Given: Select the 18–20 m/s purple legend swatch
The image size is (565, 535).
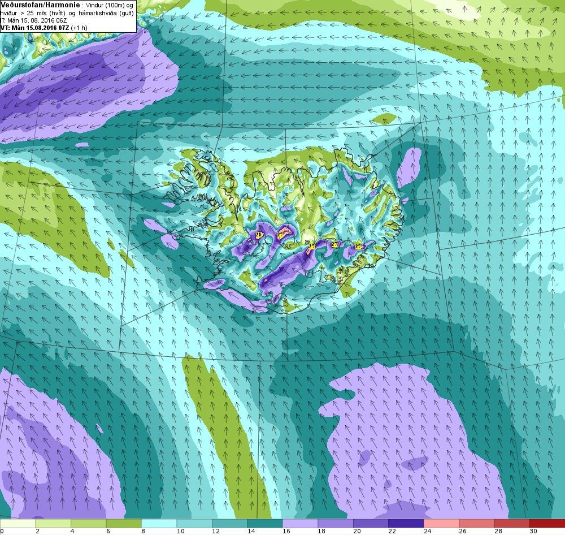Looking at the screenshot, I should coord(336,523).
